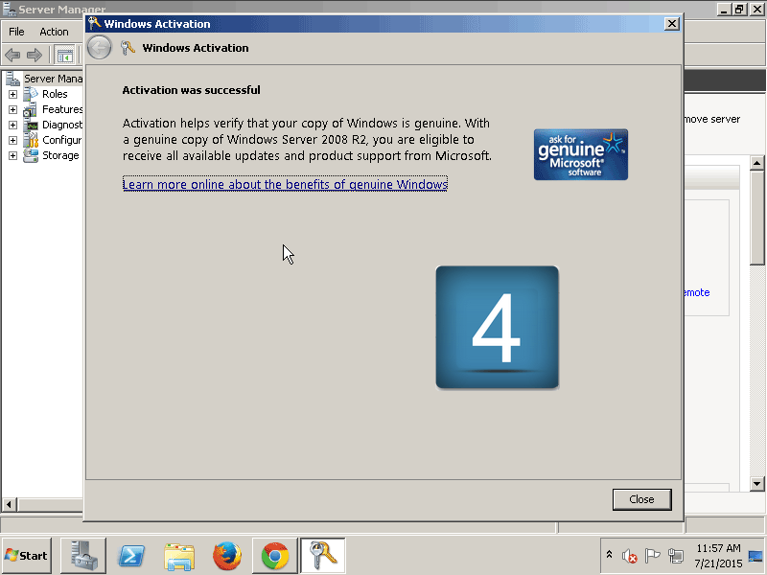Image resolution: width=767 pixels, height=575 pixels.
Task: Select the Roles node label
Action: [x=55, y=94]
